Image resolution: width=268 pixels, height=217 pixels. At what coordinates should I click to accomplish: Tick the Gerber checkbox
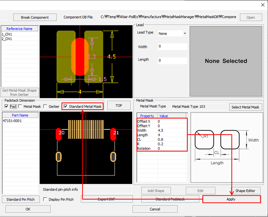pos(45,106)
